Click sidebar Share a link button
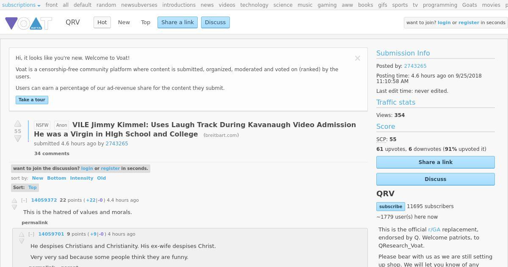This screenshot has height=267, width=508. 436,162
